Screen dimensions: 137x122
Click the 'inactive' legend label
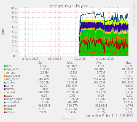pyautogui.click(x=10, y=112)
